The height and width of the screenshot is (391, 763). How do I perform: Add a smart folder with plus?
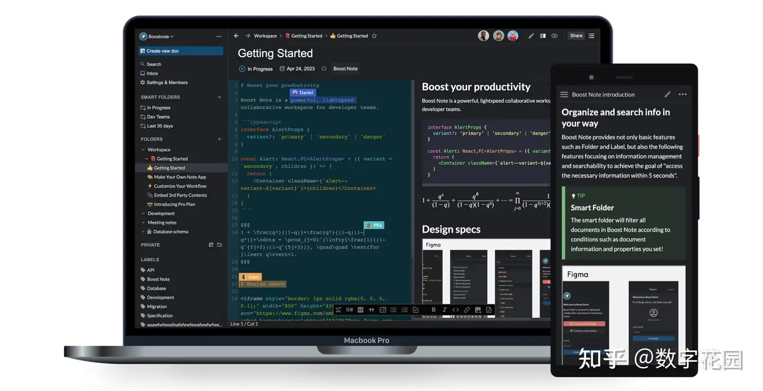[x=219, y=97]
